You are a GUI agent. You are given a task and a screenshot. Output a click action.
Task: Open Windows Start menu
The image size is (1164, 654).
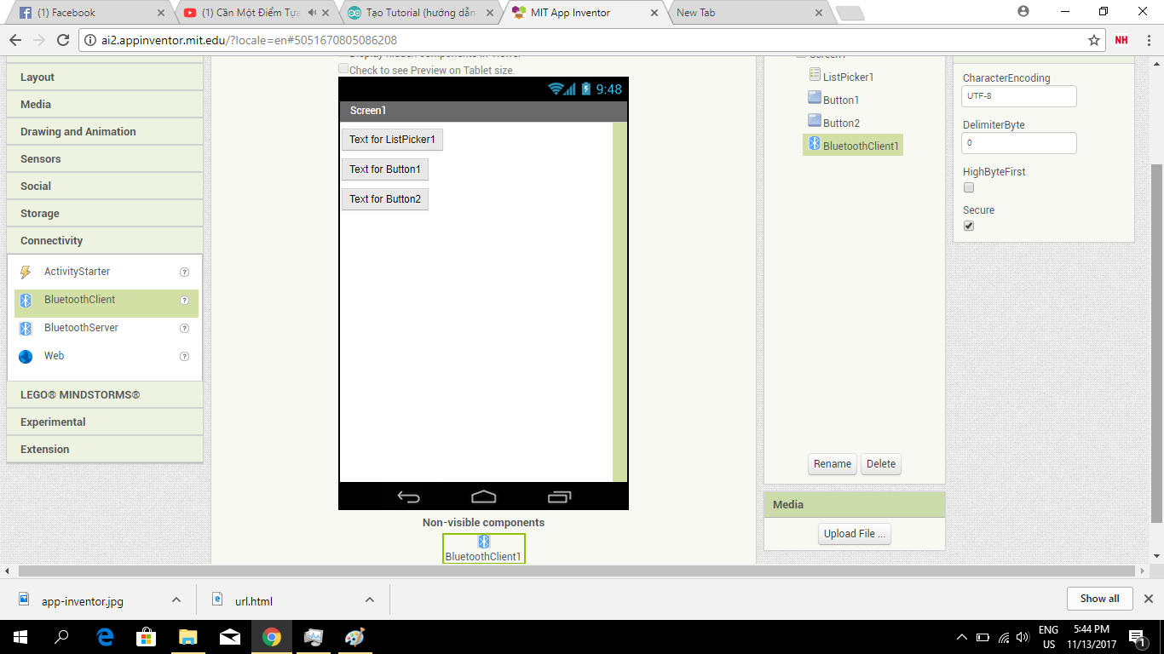(x=20, y=637)
